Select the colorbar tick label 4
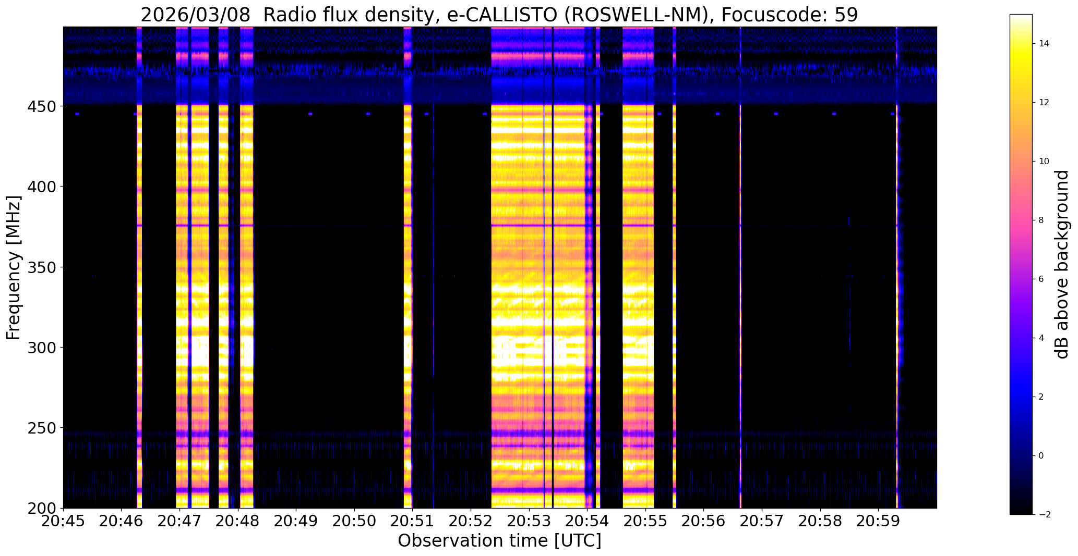 click(x=1041, y=338)
